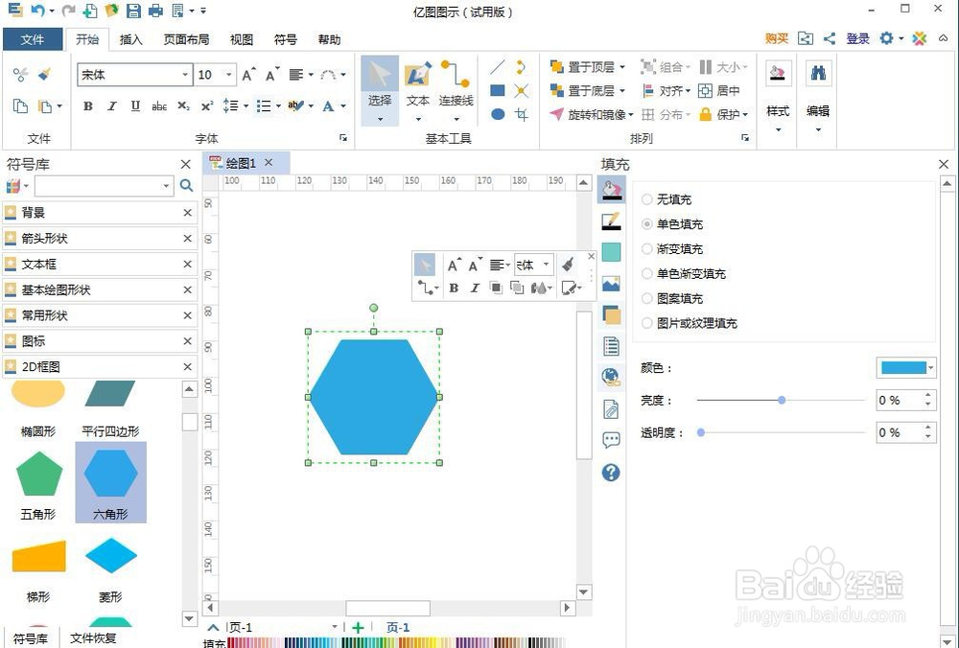The height and width of the screenshot is (648, 959).
Task: Enable 渐变填充 gradient fill option
Action: [x=647, y=249]
